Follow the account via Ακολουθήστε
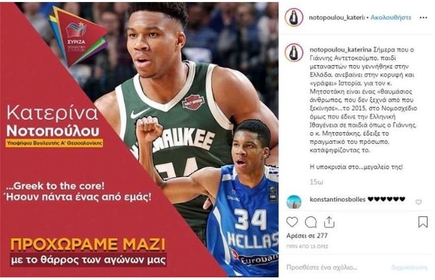Image resolution: width=435 pixels, height=280 pixels. (x=391, y=18)
